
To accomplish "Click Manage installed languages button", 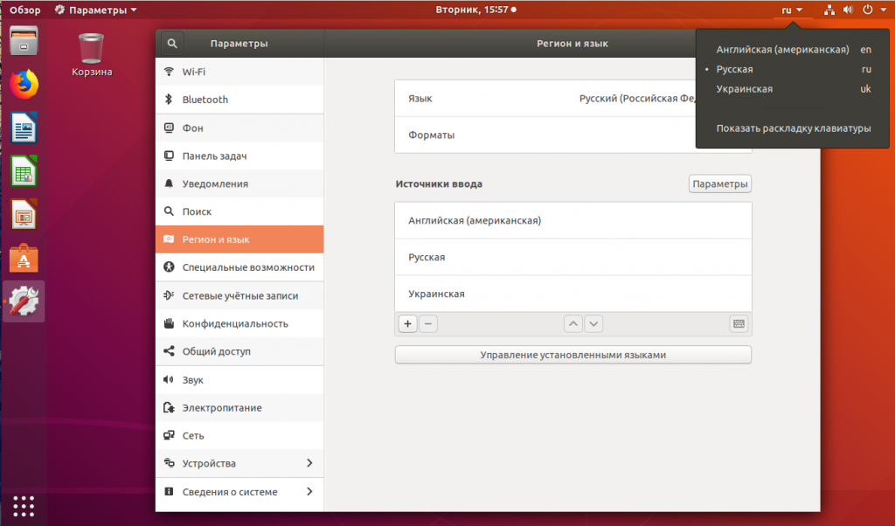I will click(x=572, y=355).
